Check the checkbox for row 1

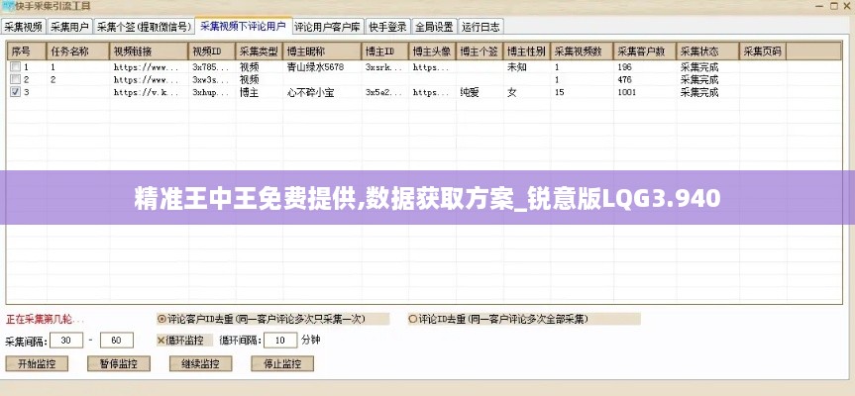[x=15, y=67]
